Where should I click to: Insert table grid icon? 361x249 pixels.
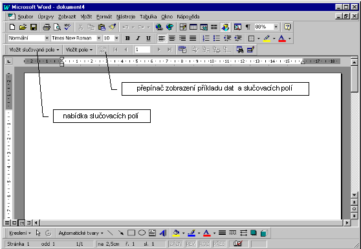(x=193, y=27)
